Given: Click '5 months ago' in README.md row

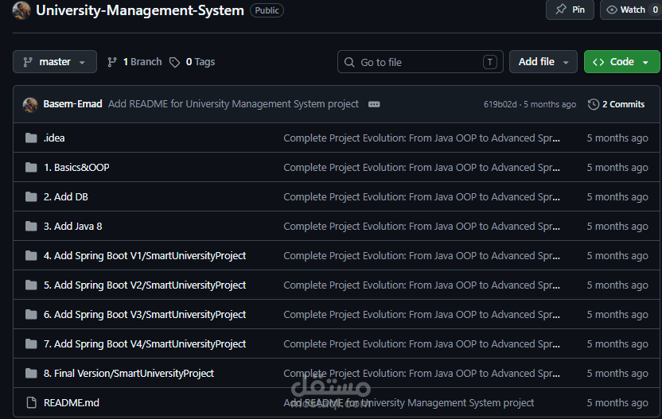Looking at the screenshot, I should pyautogui.click(x=617, y=403).
